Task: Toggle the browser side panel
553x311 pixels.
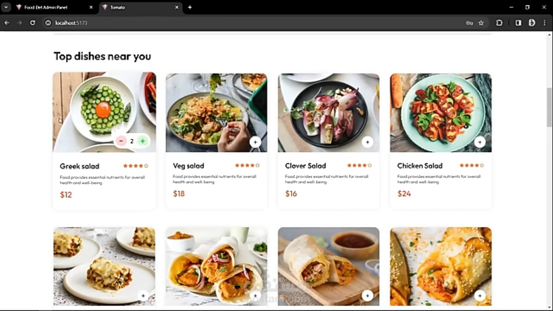Action: 518,23
